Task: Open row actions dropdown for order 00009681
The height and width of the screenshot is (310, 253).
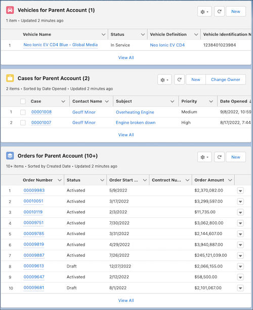Action: 240,288
